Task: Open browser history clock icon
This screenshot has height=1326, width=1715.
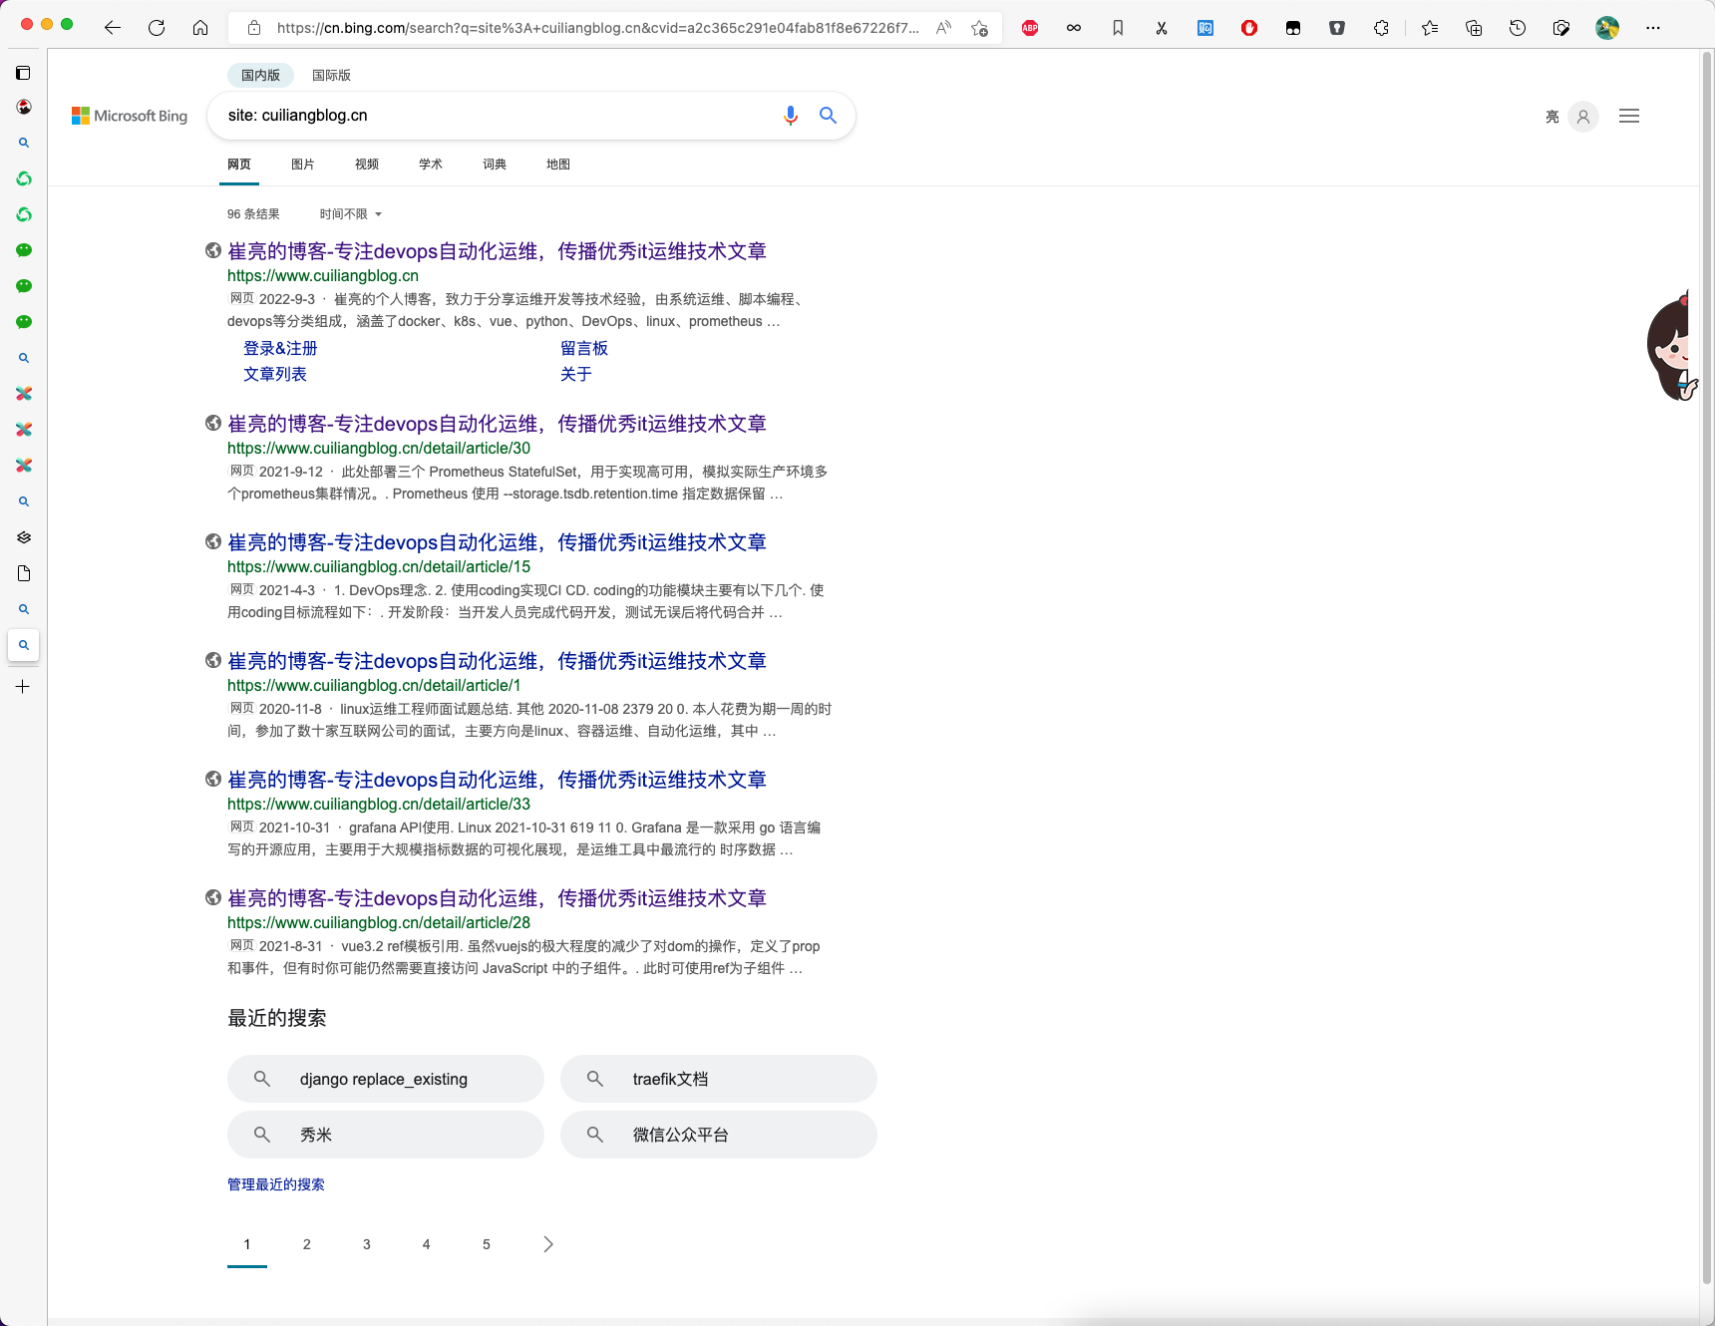Action: click(x=1518, y=28)
